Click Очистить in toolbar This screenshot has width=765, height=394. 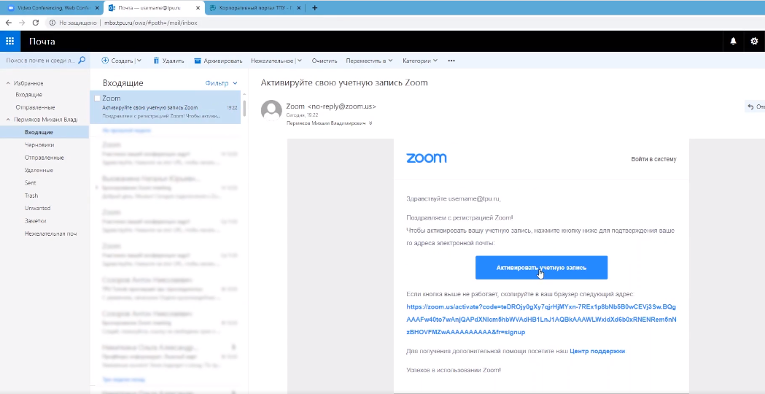pyautogui.click(x=325, y=61)
